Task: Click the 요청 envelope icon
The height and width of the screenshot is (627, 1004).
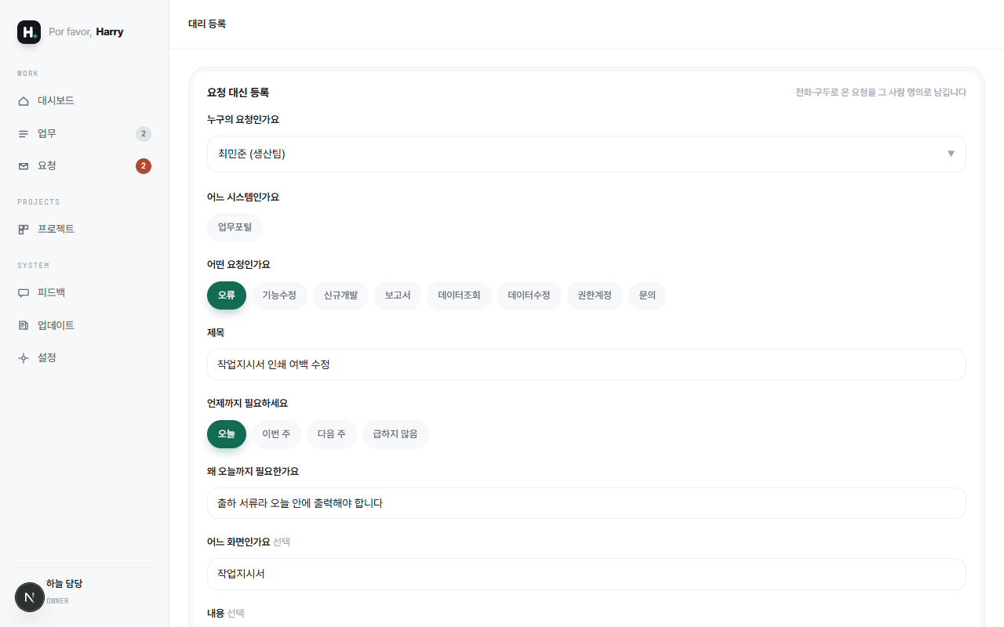Action: [24, 166]
